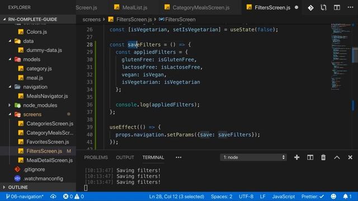Change LF line ending setting
This screenshot has width=358, height=201.
[x=262, y=197]
